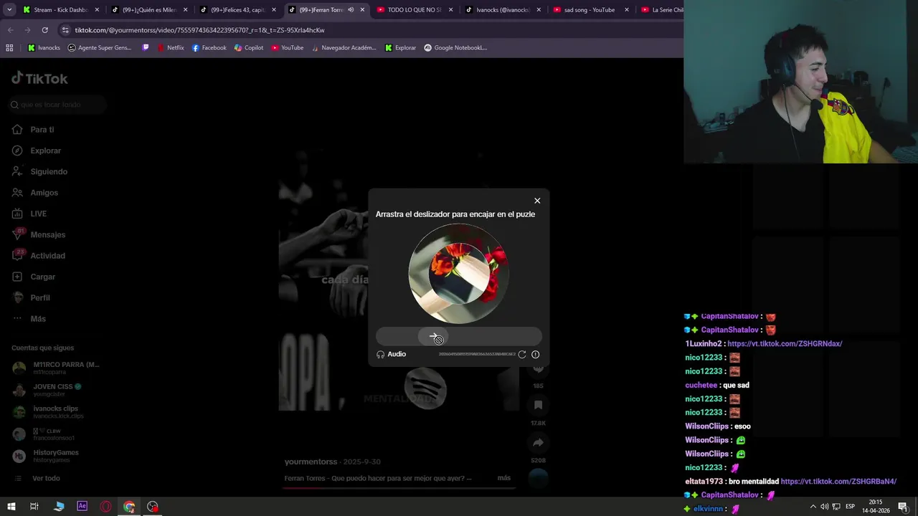
Task: Open Ivanocks bookmark
Action: click(x=44, y=48)
